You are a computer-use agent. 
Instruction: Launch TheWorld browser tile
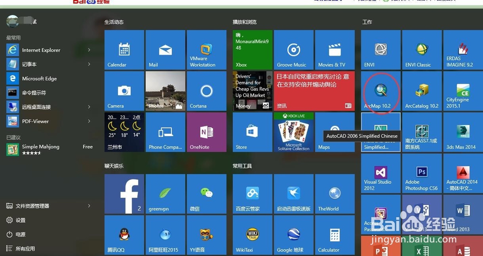point(335,194)
